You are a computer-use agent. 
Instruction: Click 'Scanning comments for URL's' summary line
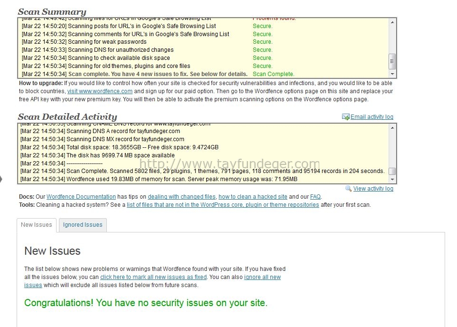tap(125, 34)
